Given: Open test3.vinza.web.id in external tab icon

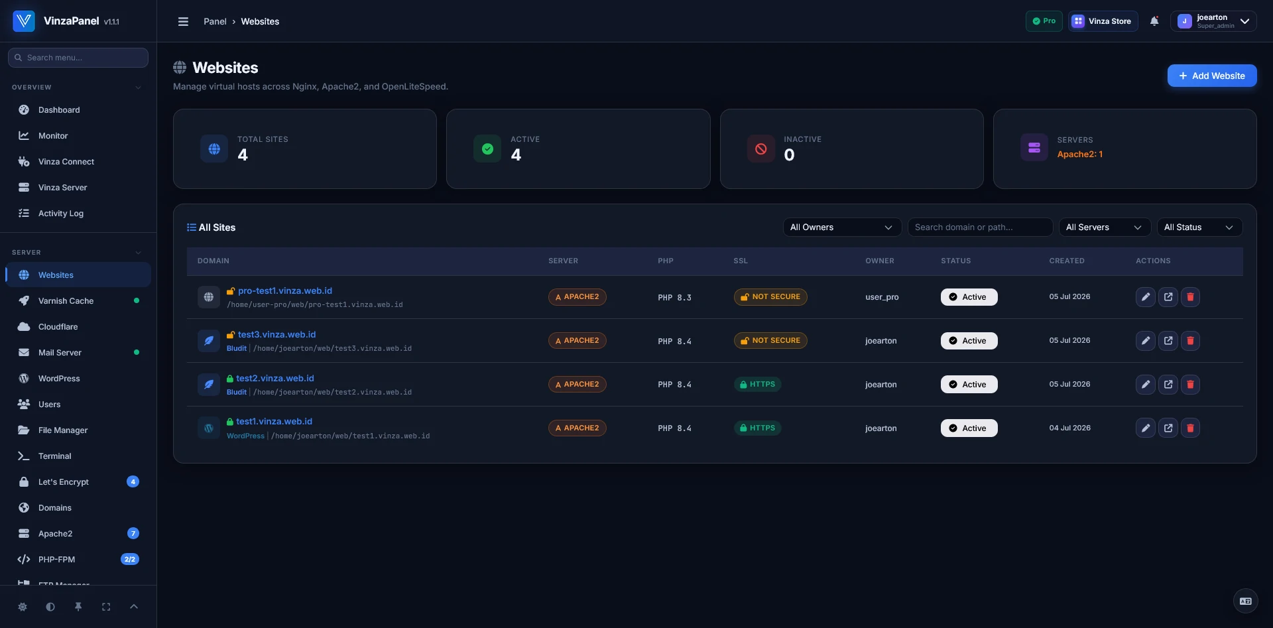Looking at the screenshot, I should click(1168, 341).
